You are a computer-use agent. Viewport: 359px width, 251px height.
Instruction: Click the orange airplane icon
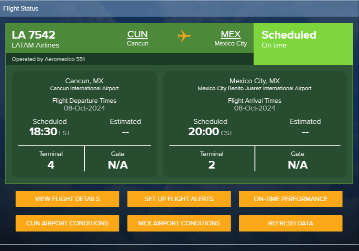(x=184, y=36)
